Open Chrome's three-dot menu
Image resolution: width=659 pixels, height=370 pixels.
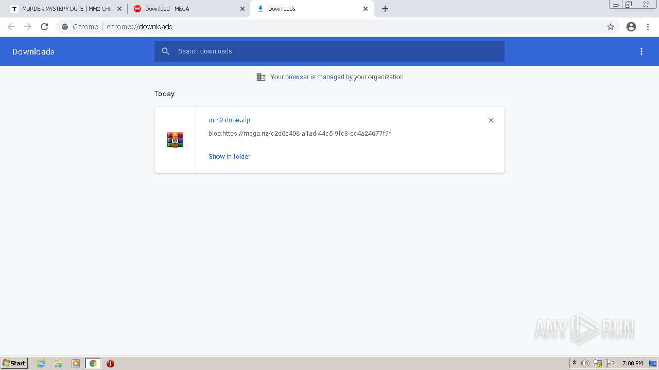(648, 27)
